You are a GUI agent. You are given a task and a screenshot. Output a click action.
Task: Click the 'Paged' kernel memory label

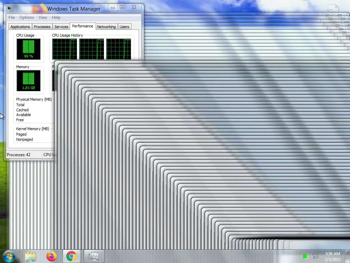(x=21, y=134)
